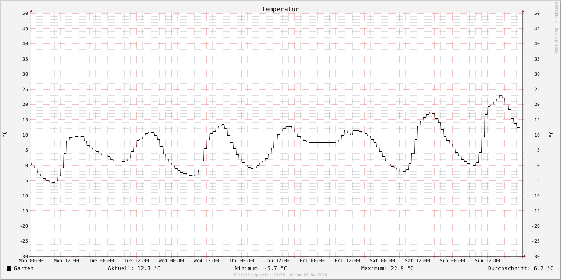Select the "40" tick label on left axis
Screen dimensions: 561x280
click(25, 44)
